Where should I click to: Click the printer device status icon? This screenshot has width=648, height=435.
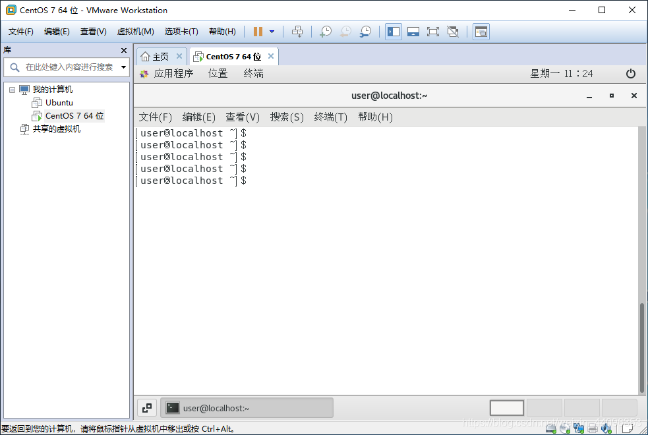coord(593,429)
